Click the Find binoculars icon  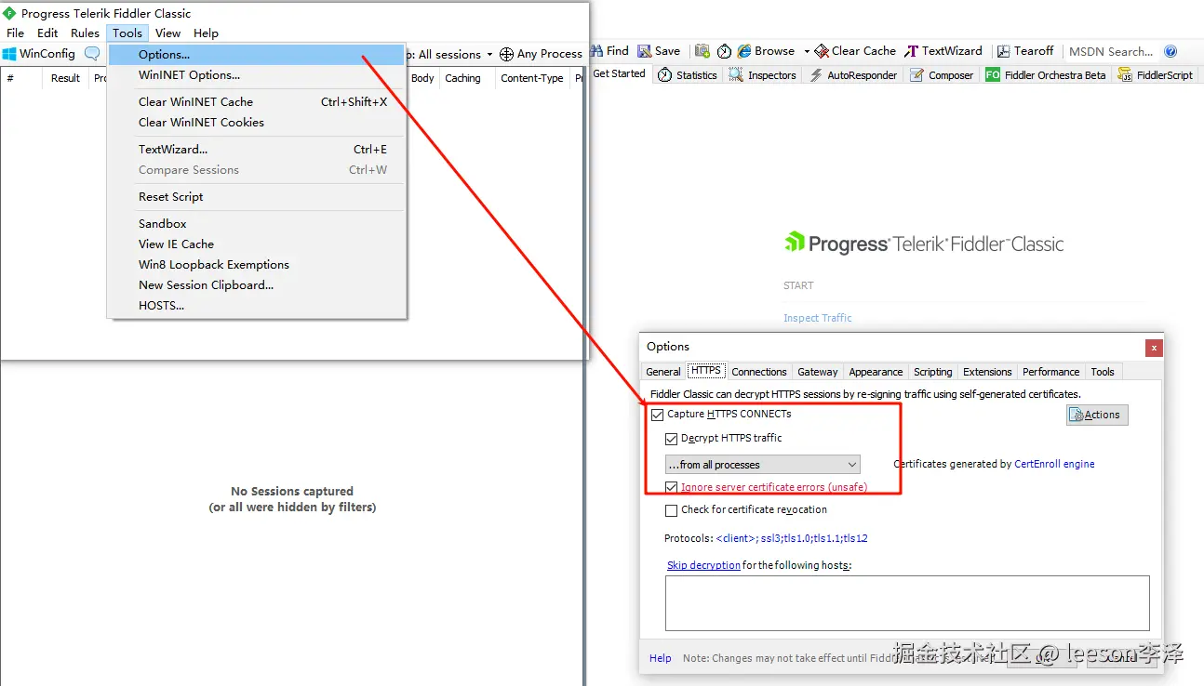tap(596, 51)
